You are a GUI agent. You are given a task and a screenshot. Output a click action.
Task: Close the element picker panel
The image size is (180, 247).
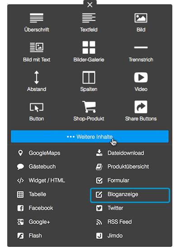(x=90, y=5)
